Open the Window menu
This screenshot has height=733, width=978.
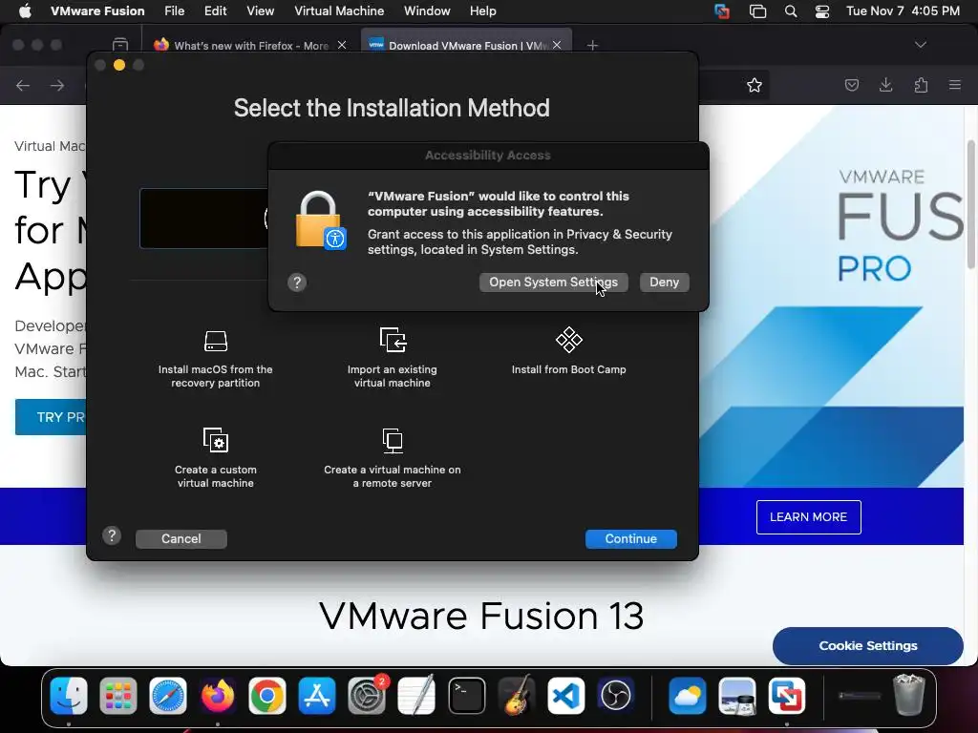pyautogui.click(x=427, y=11)
